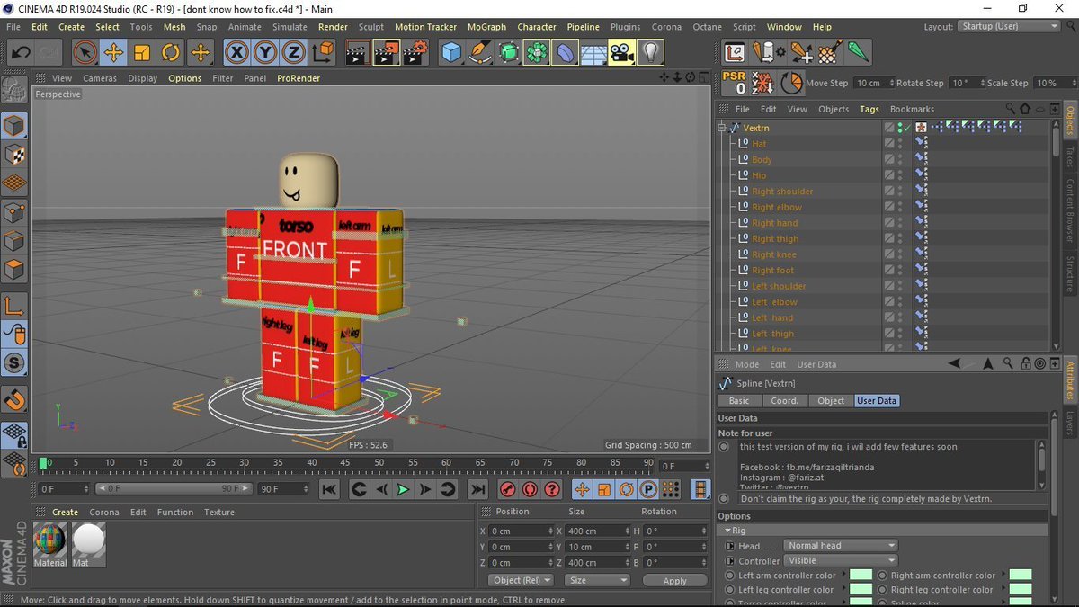Screen dimensions: 1079x607
Task: Open Texture menu in material manager
Action: coord(218,512)
